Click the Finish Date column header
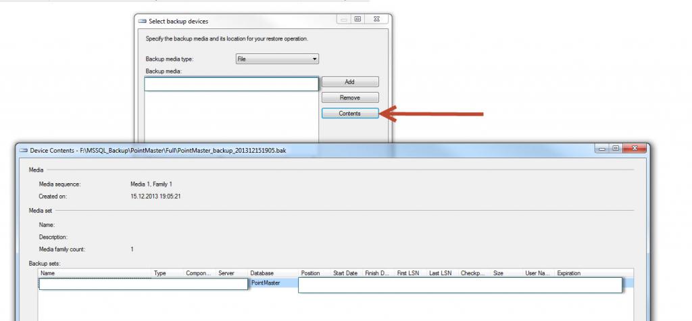This screenshot has width=692, height=321. pos(379,273)
